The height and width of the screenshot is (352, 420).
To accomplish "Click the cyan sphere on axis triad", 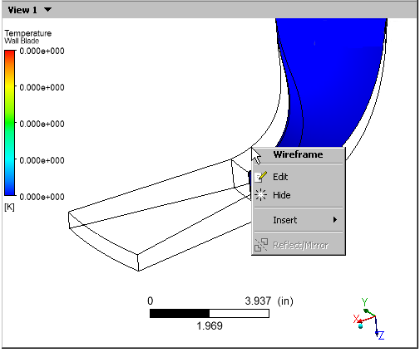I will [x=360, y=326].
